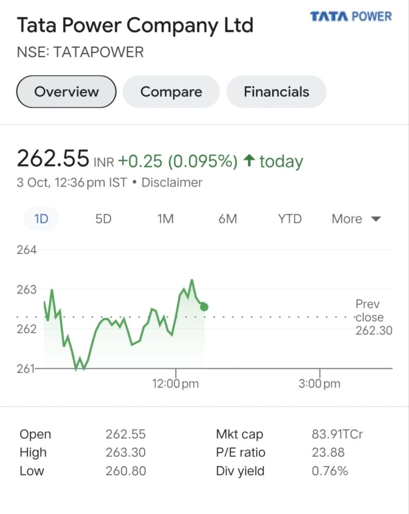Click the 12:00 pm timeline marker
This screenshot has width=409, height=514.
click(175, 383)
